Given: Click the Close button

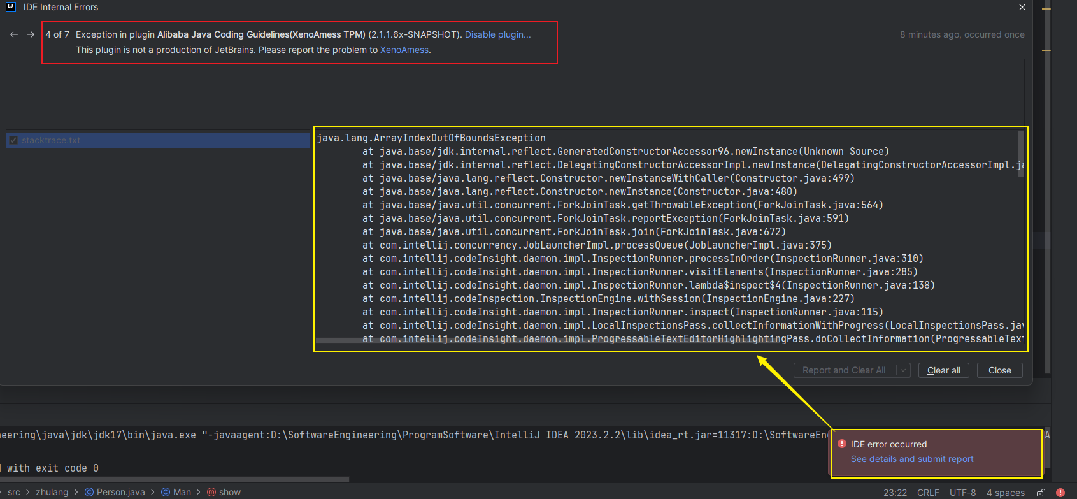Looking at the screenshot, I should coord(1000,370).
